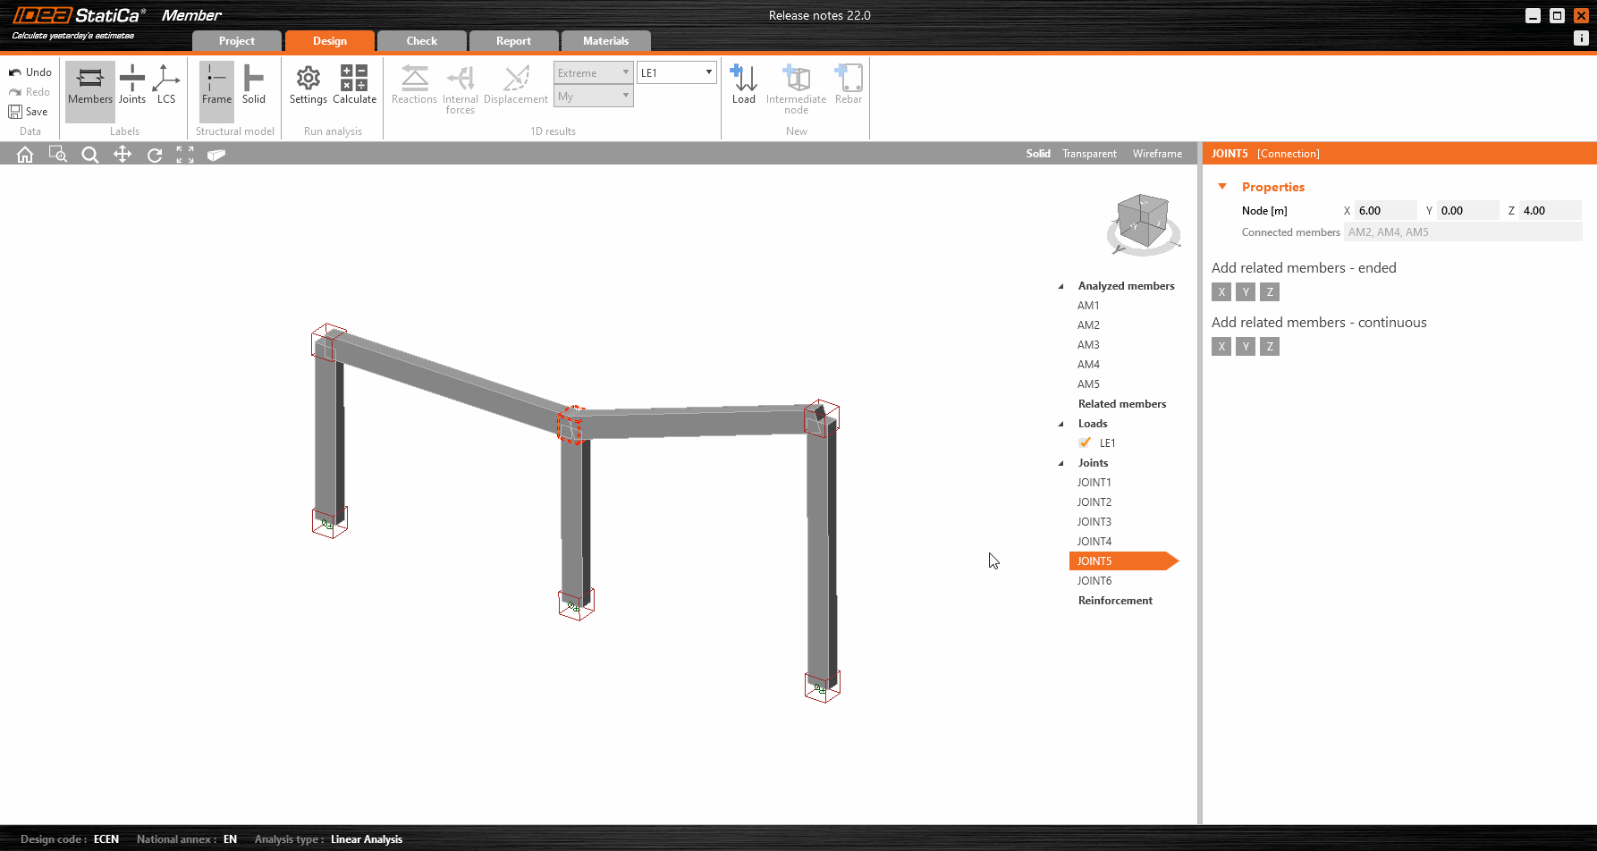
Task: Add ended related member in X
Action: [x=1221, y=292]
